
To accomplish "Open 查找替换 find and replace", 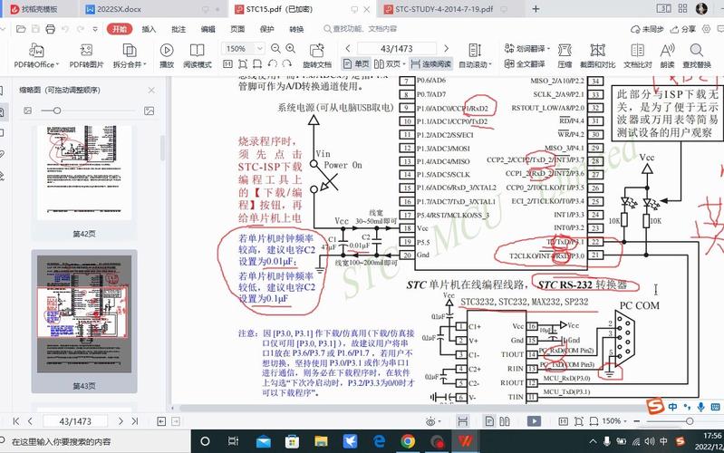I will click(697, 55).
